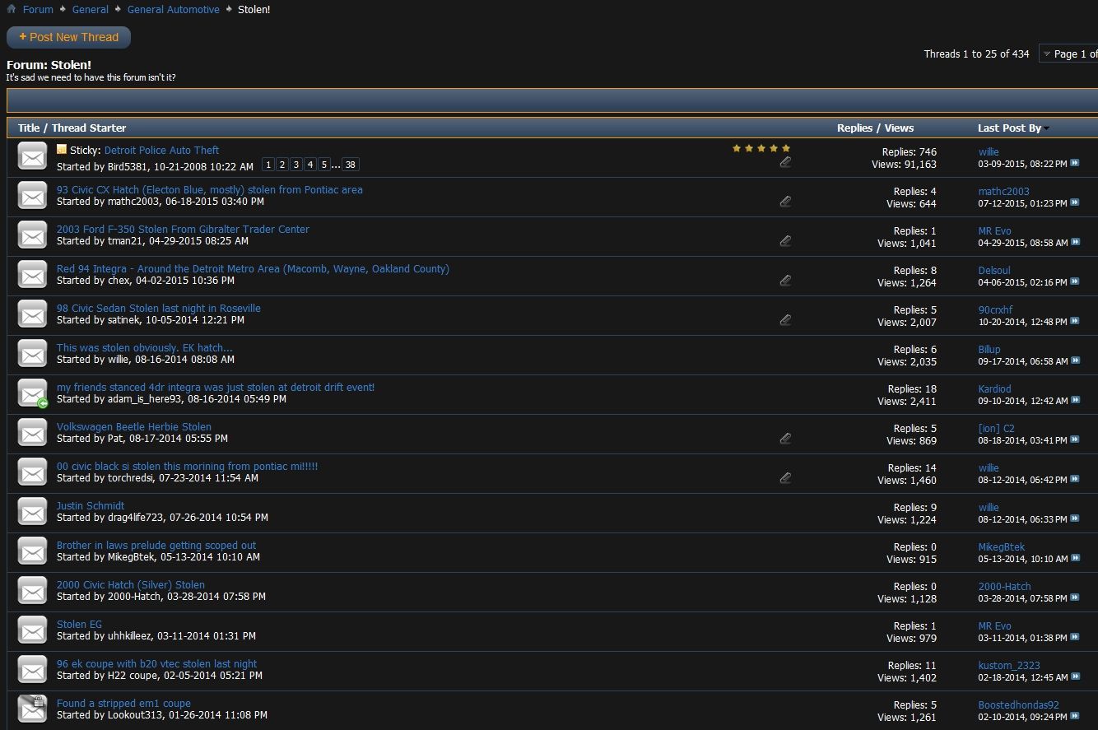This screenshot has height=730, width=1098.
Task: Go to last post icon next to mathc2003
Action: [1074, 202]
